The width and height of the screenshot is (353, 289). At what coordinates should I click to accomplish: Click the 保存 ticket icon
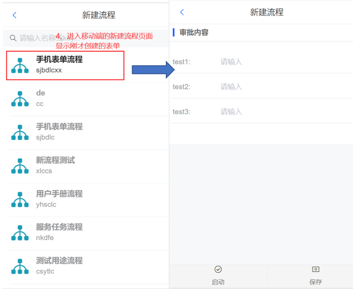(316, 269)
